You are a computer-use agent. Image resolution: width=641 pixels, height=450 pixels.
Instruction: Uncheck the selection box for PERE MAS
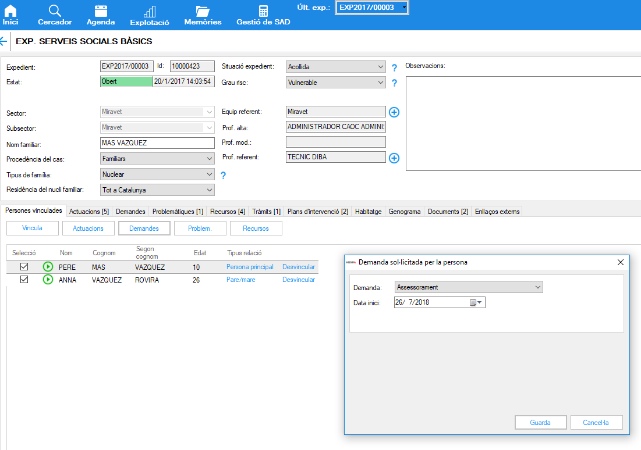point(24,267)
